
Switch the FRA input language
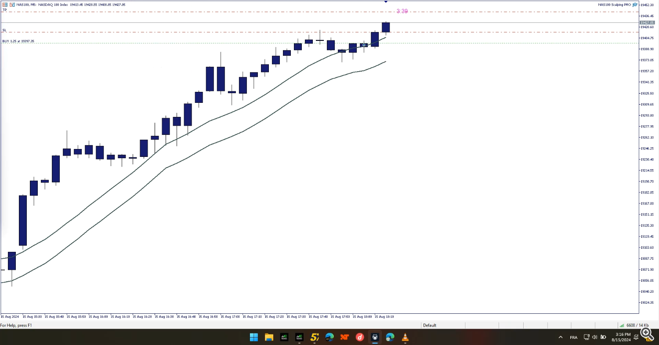coord(574,337)
